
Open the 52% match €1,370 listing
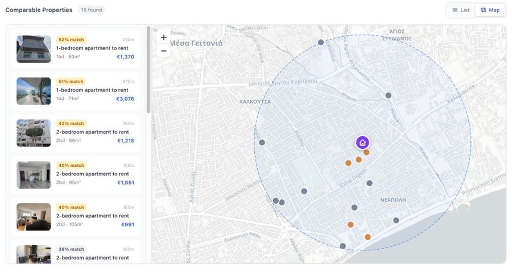[x=76, y=49]
